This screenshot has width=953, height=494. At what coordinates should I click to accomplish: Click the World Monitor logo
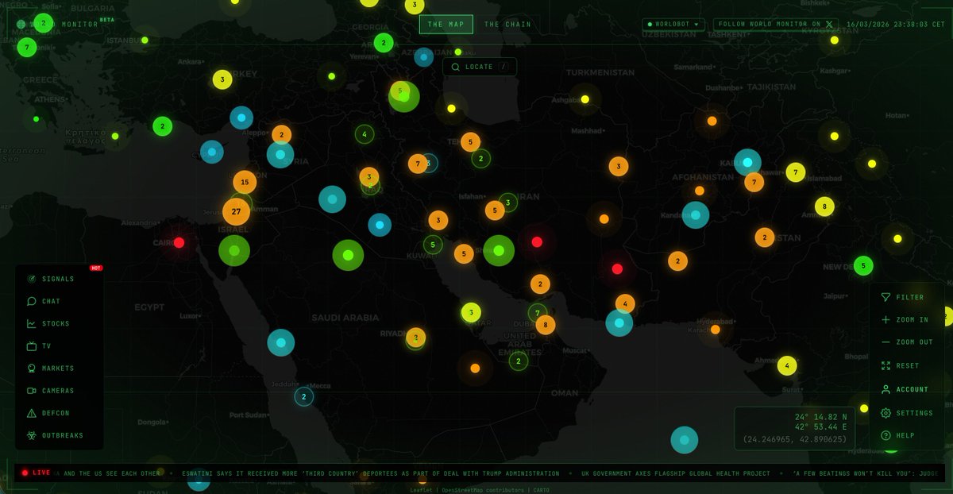tap(60, 24)
